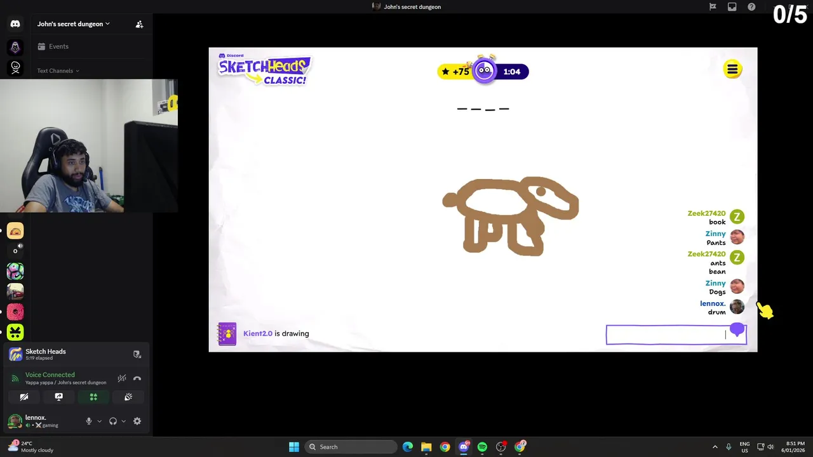Select the lime green cart server icon

[15, 331]
